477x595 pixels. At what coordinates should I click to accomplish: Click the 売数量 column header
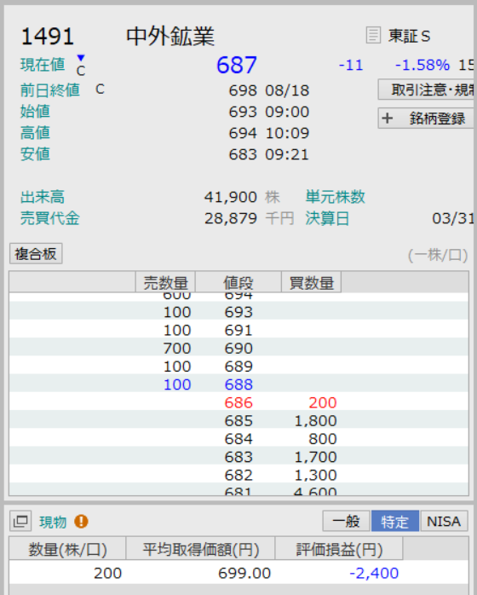click(x=165, y=282)
